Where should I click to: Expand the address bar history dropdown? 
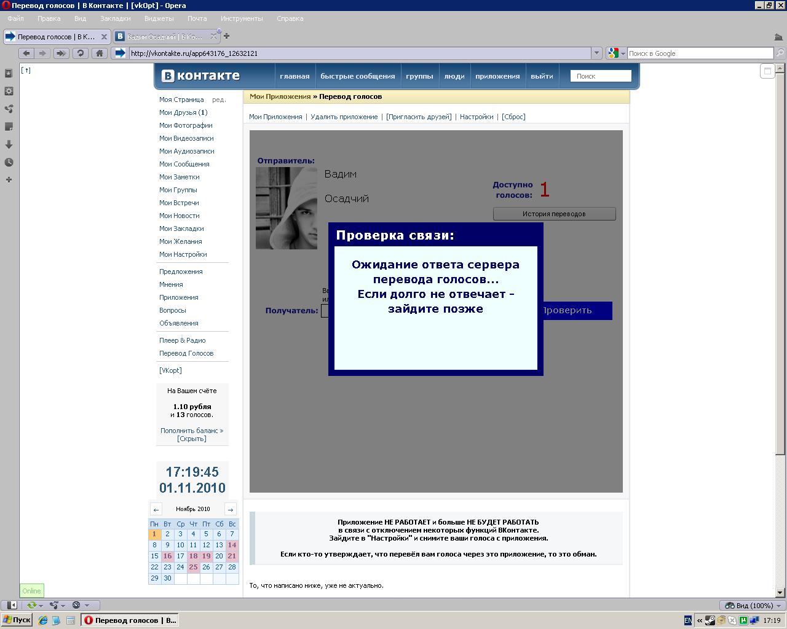(x=596, y=53)
